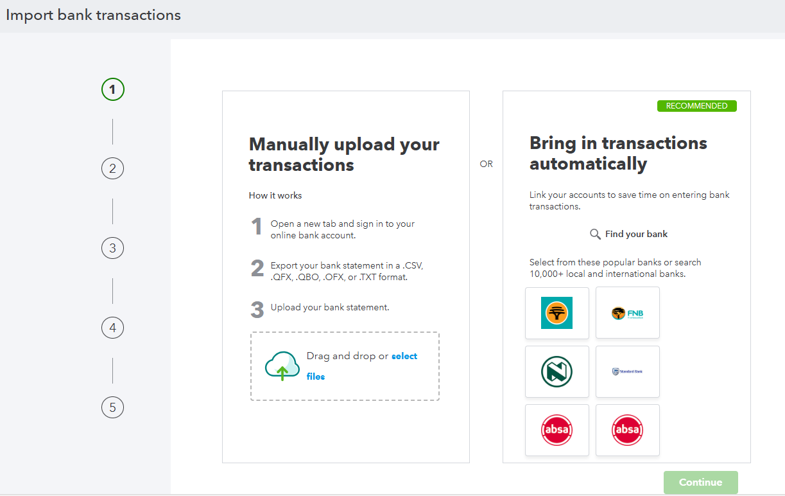The width and height of the screenshot is (785, 496).
Task: Click the magnifying glass search icon
Action: [595, 235]
